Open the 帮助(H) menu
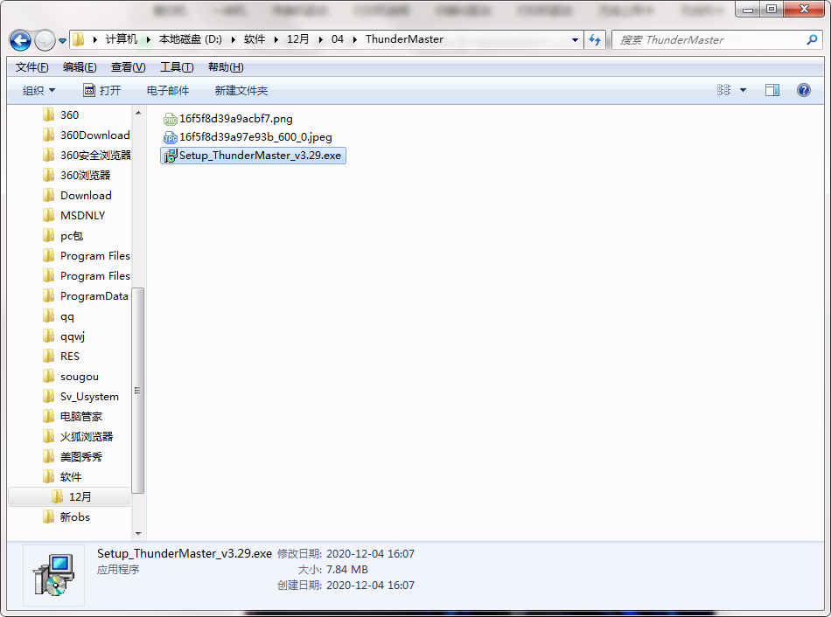 (226, 67)
